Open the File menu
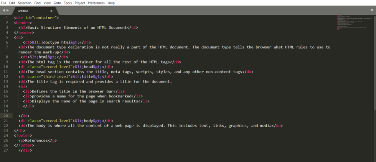The height and width of the screenshot is (162, 376). point(3,3)
